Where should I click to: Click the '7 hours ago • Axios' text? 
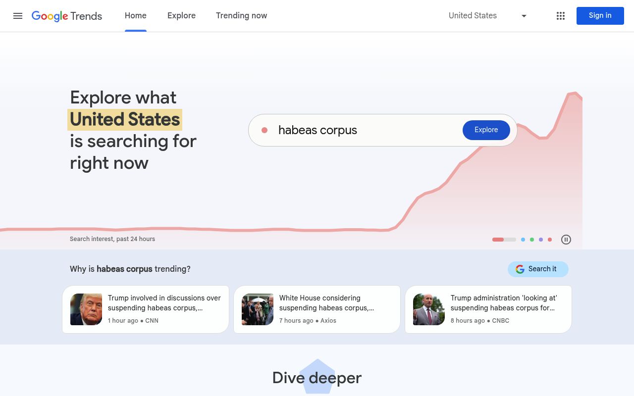pyautogui.click(x=308, y=321)
